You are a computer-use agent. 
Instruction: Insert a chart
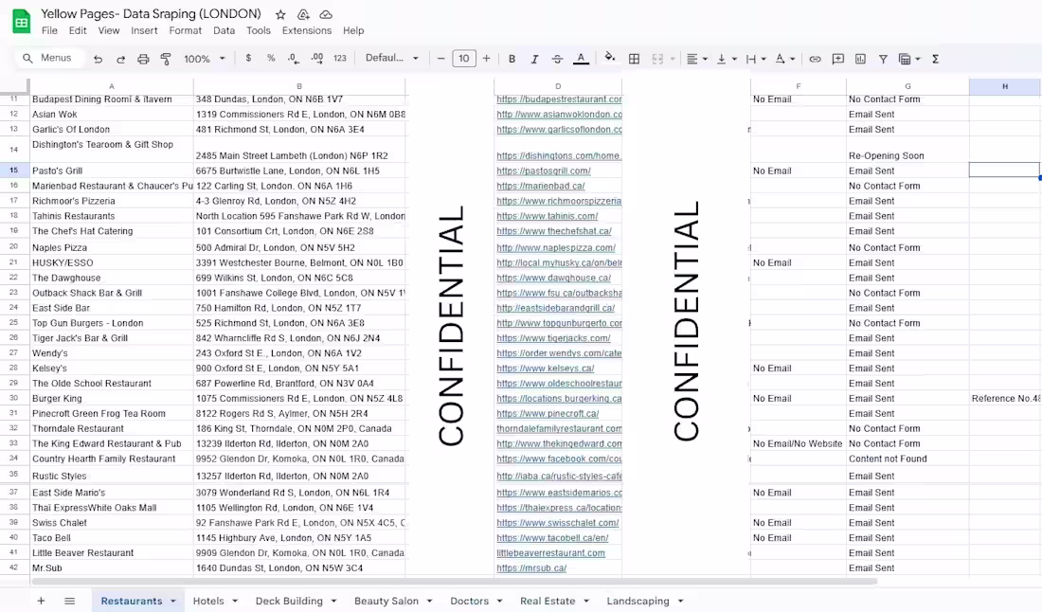[x=860, y=59]
